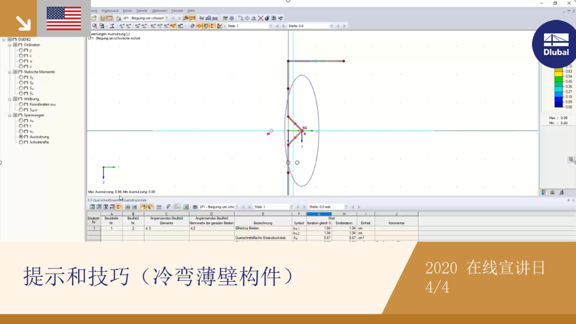Select the Ausnutzung radio button
The image size is (576, 324).
[21, 137]
